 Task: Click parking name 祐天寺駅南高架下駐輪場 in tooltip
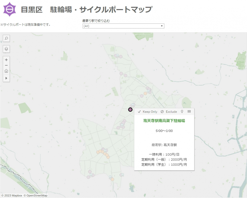(x=164, y=121)
